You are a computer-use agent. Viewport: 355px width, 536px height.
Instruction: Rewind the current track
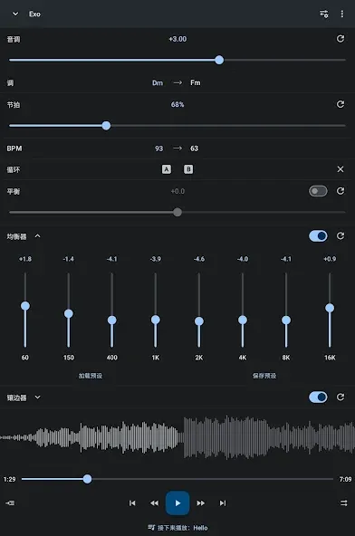coord(154,502)
